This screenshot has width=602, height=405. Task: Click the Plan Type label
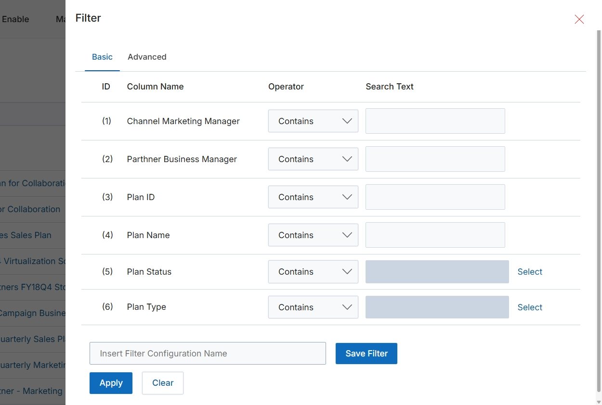point(146,307)
